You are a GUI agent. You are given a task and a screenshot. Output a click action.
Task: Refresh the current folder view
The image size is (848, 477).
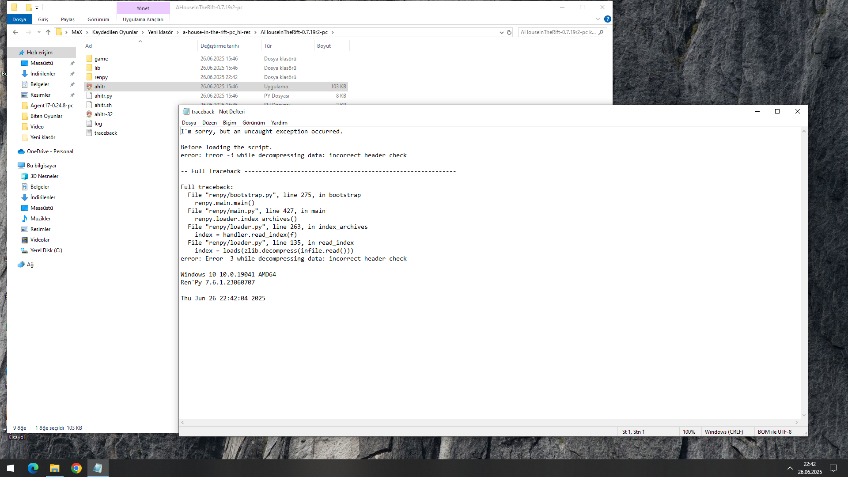point(509,32)
